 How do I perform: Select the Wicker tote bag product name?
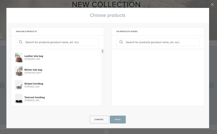click(33, 70)
